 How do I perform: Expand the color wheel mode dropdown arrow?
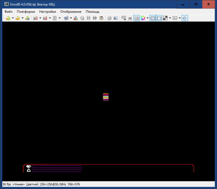click(148, 18)
